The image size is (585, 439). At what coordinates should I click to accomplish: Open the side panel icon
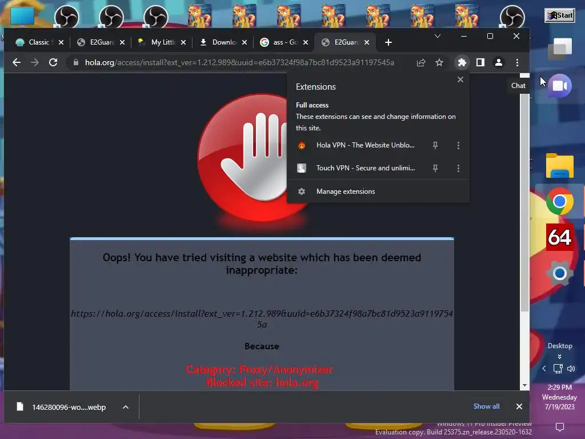[x=480, y=62]
